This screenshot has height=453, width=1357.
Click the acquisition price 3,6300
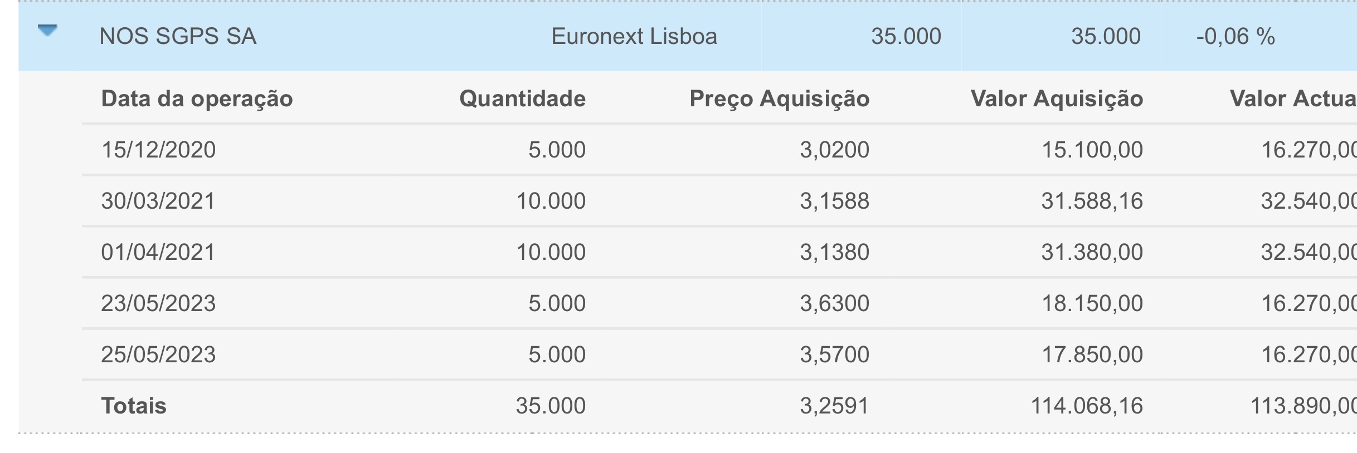coord(834,304)
